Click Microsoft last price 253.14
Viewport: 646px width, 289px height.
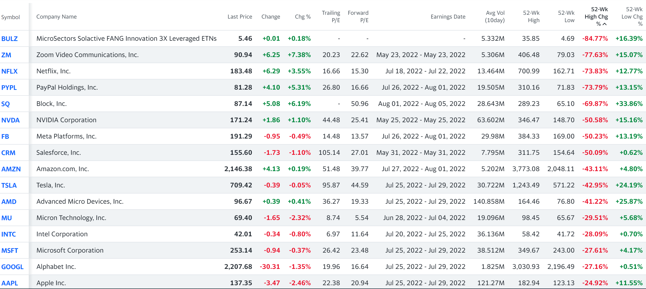pos(241,250)
